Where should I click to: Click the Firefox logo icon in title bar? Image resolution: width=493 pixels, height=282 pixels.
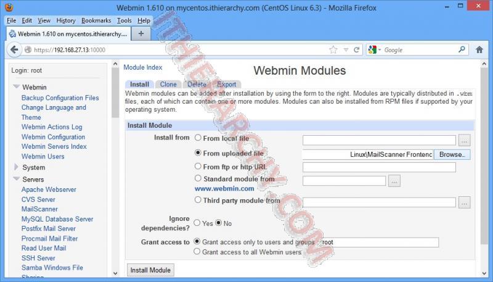(9, 7)
